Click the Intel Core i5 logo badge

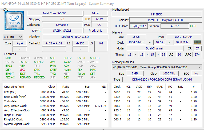coord(14,21)
